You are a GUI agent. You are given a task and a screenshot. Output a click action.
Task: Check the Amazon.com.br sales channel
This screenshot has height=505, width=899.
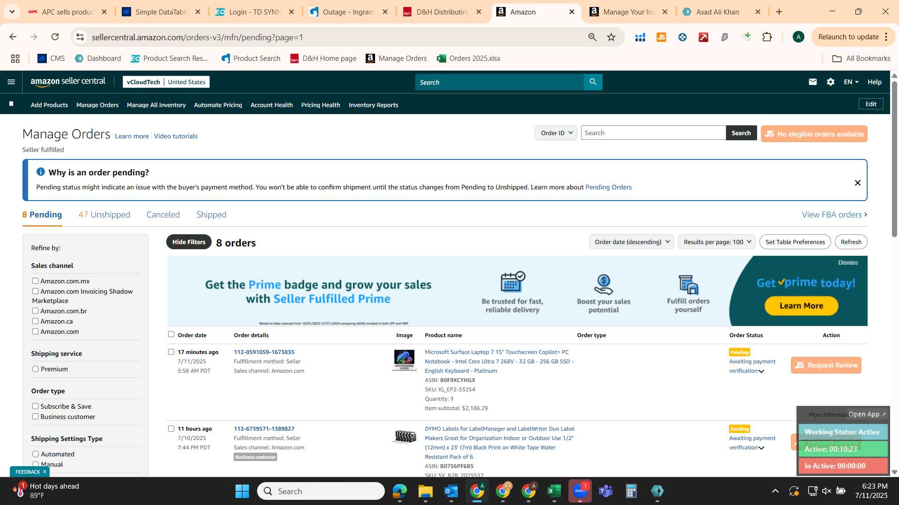point(35,310)
